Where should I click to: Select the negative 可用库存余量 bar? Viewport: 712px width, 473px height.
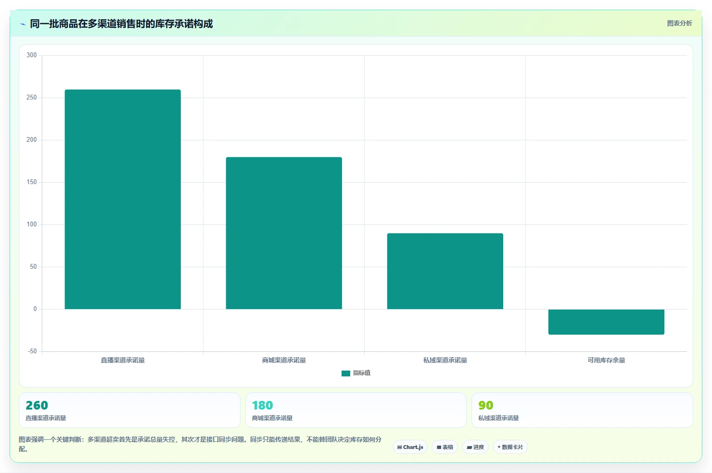(x=606, y=322)
